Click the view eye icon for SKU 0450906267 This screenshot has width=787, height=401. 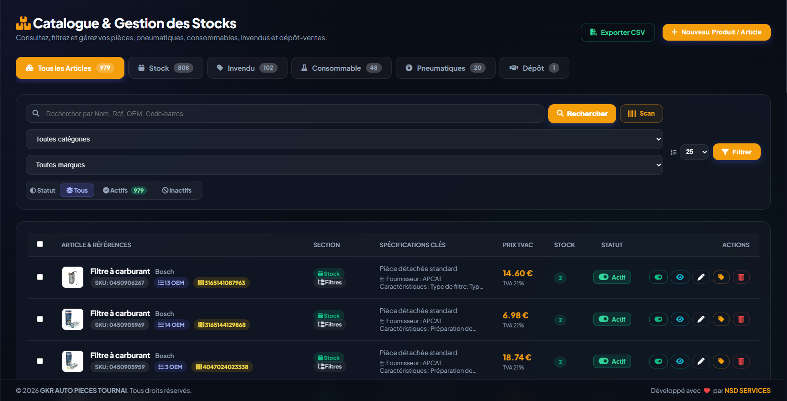click(x=680, y=277)
